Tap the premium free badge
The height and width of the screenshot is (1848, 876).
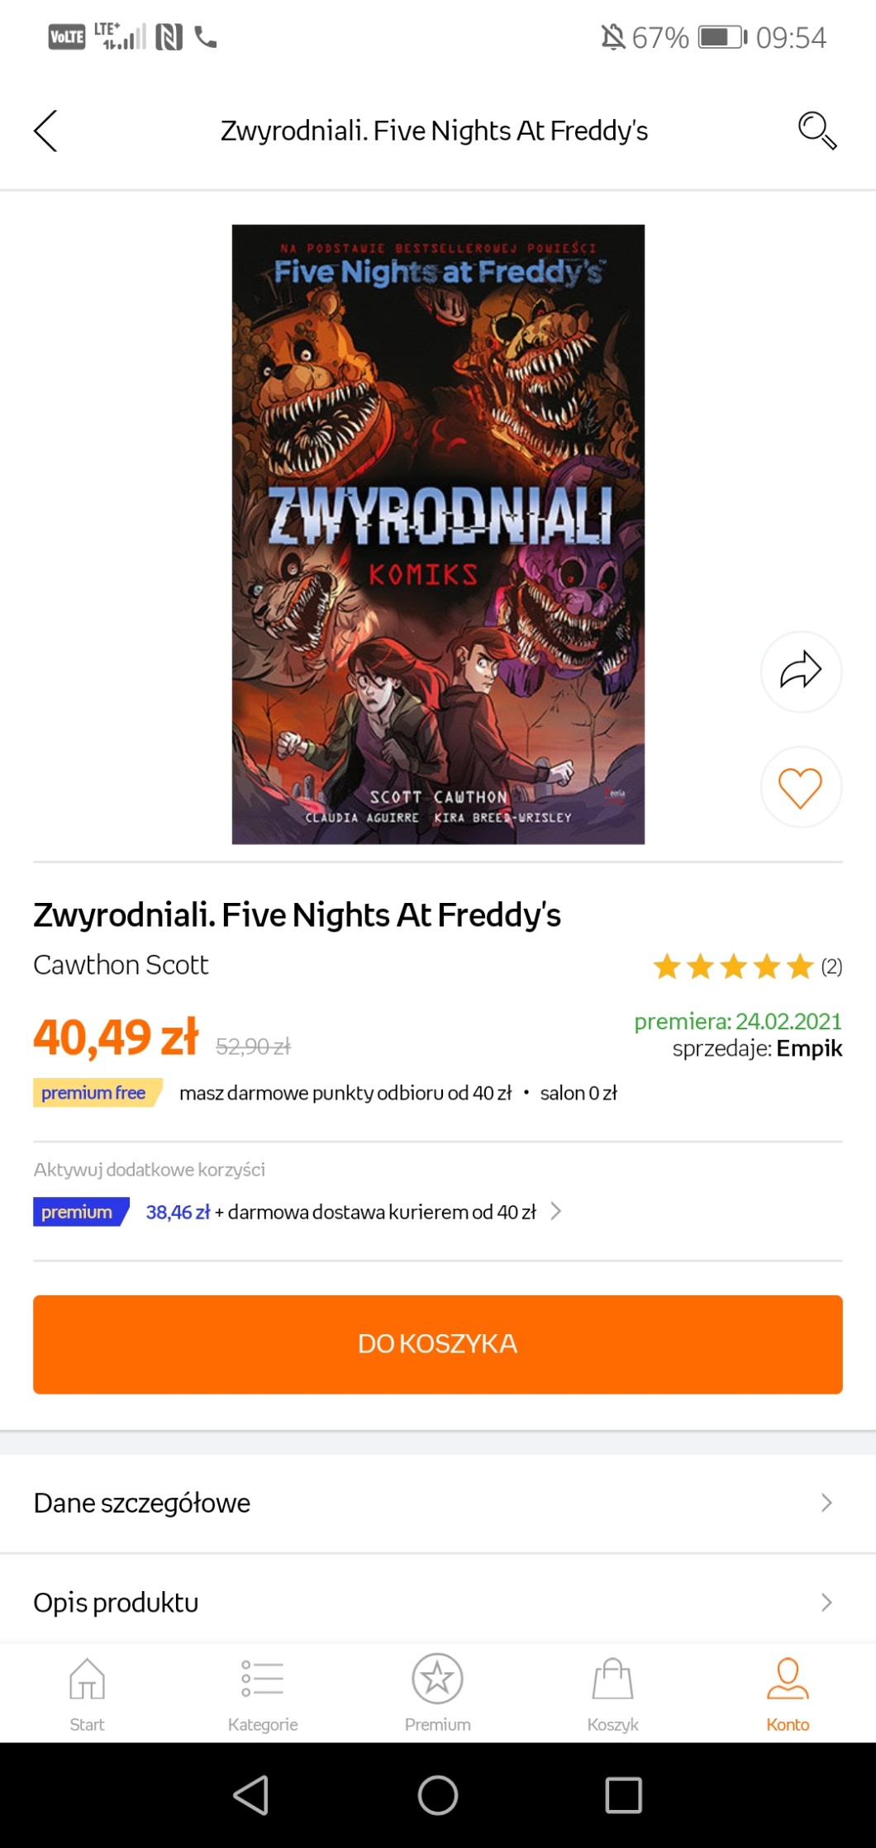click(x=98, y=1092)
